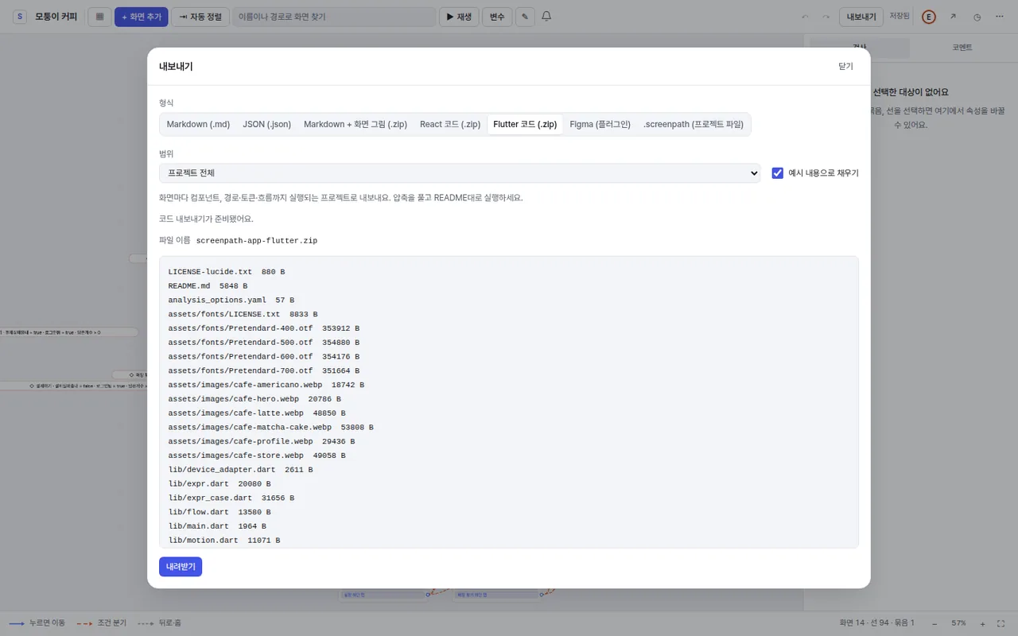The width and height of the screenshot is (1018, 636).
Task: Switch to the 코멘트 panel tab
Action: [962, 48]
